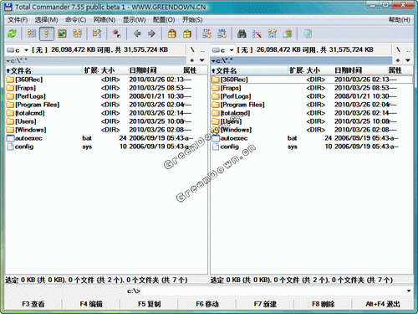
Task: Expand left panel directory history arrow
Action: tap(201, 60)
